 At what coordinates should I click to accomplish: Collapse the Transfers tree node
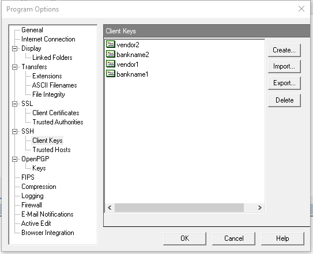14,67
